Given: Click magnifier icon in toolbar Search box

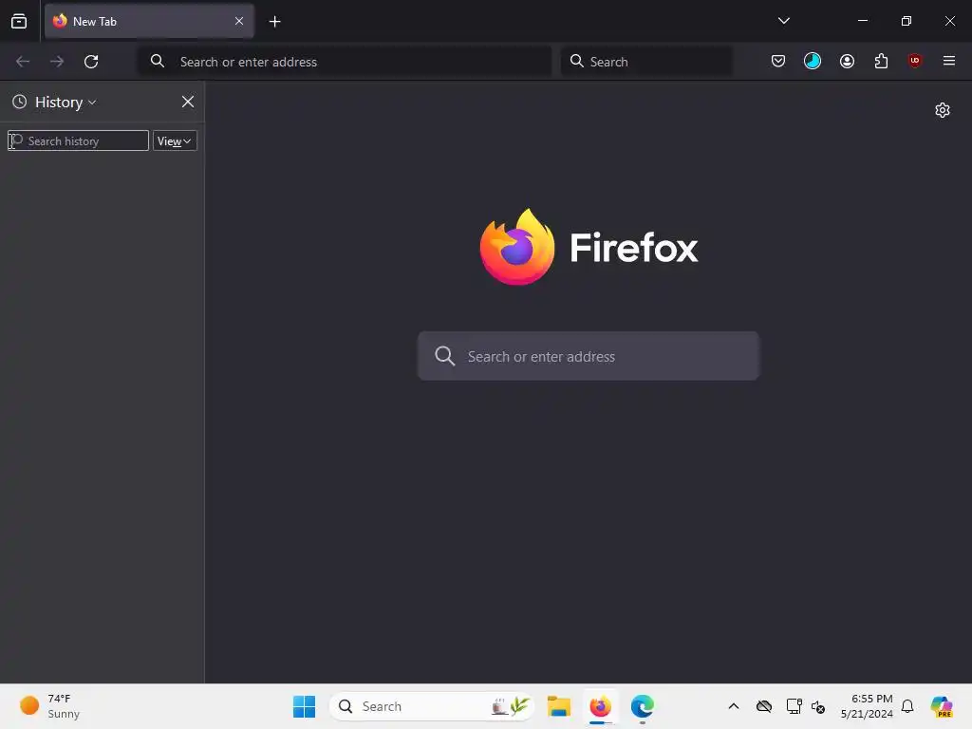Looking at the screenshot, I should [x=576, y=61].
